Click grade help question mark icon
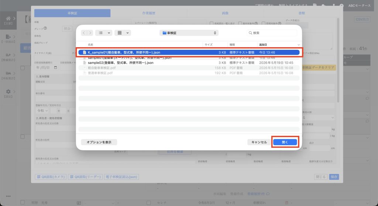Viewport: 378px width, 206px height. tap(45, 28)
